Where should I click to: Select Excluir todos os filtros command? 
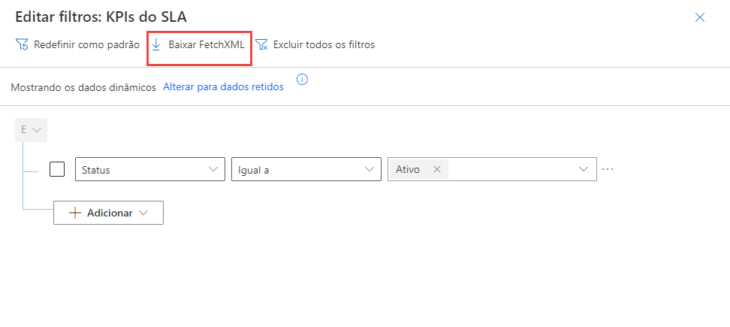324,45
